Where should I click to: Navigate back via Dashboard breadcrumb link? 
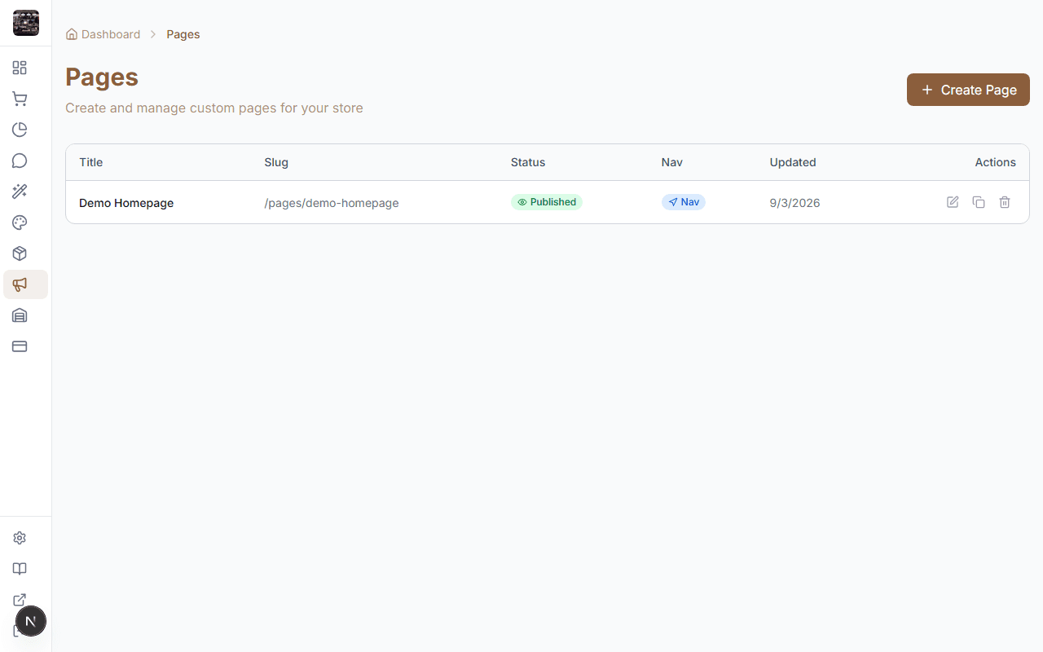tap(110, 34)
